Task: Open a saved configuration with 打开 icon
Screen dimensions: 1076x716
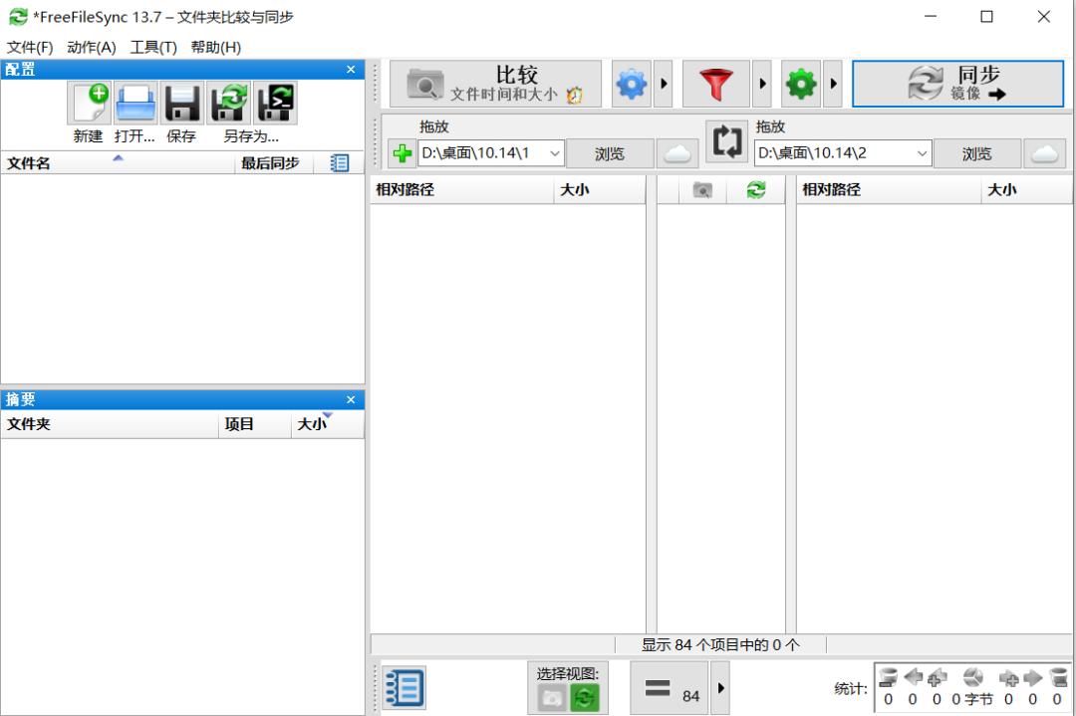Action: tap(135, 103)
